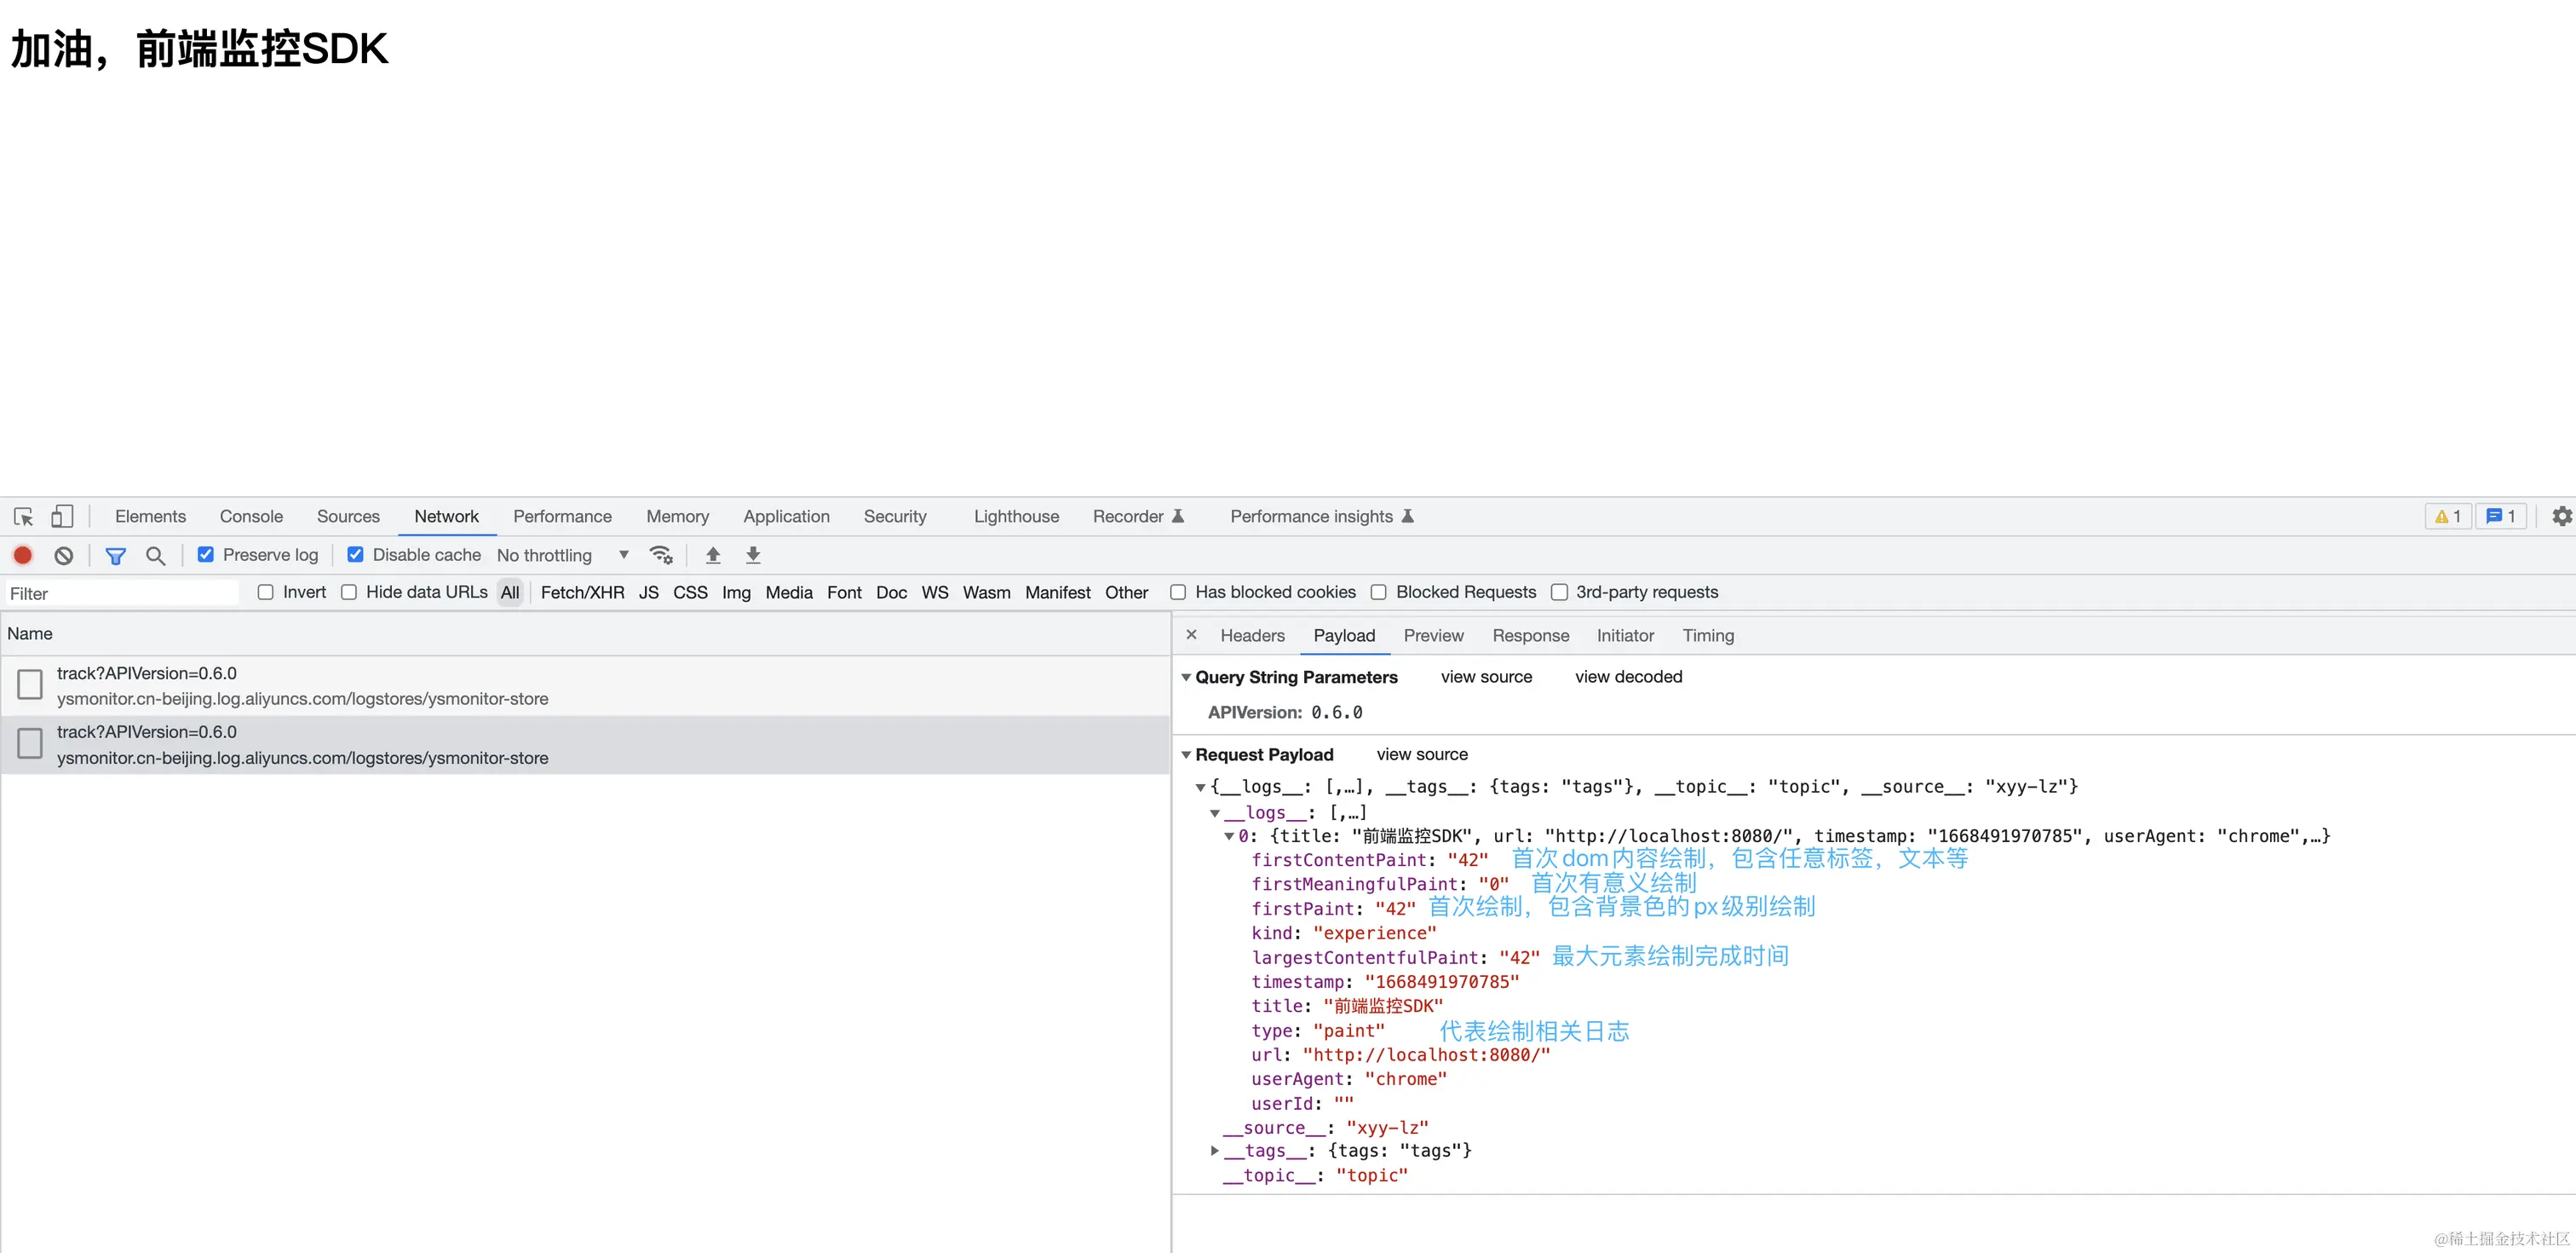Click the export HAR download icon
This screenshot has width=2576, height=1253.
(x=753, y=554)
